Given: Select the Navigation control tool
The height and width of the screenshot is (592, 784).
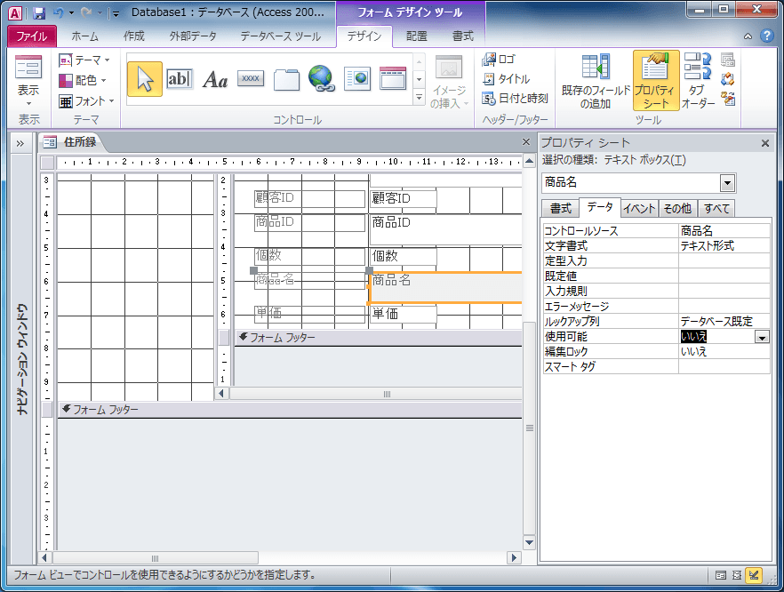Looking at the screenshot, I should [393, 78].
